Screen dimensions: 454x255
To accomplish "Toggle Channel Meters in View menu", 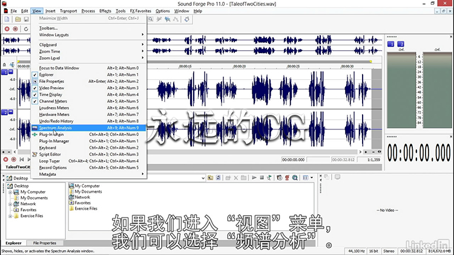I will 88,101.
